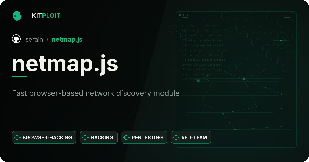Click the 'status: monitoring' terminal line
Screen dimensions: 309x162
pos(195,79)
